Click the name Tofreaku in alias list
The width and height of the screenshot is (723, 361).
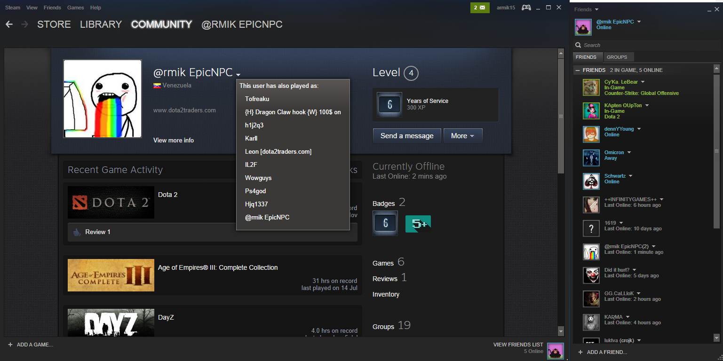[257, 99]
